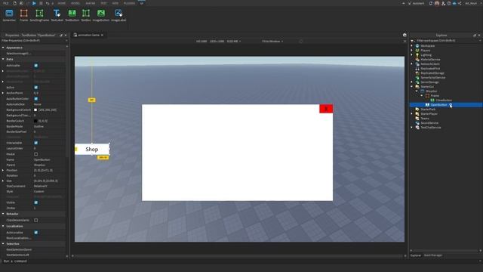Click the Share icon in top bar
483x272 pixels.
click(x=460, y=3)
